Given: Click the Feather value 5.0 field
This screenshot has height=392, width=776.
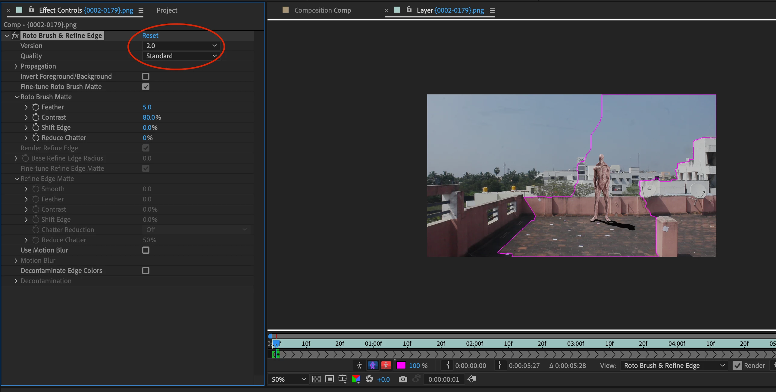Looking at the screenshot, I should (x=147, y=107).
